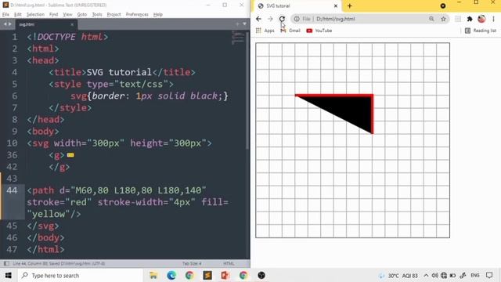501x282 pixels.
Task: Open Help menu in Sublime Text
Action: 158,14
